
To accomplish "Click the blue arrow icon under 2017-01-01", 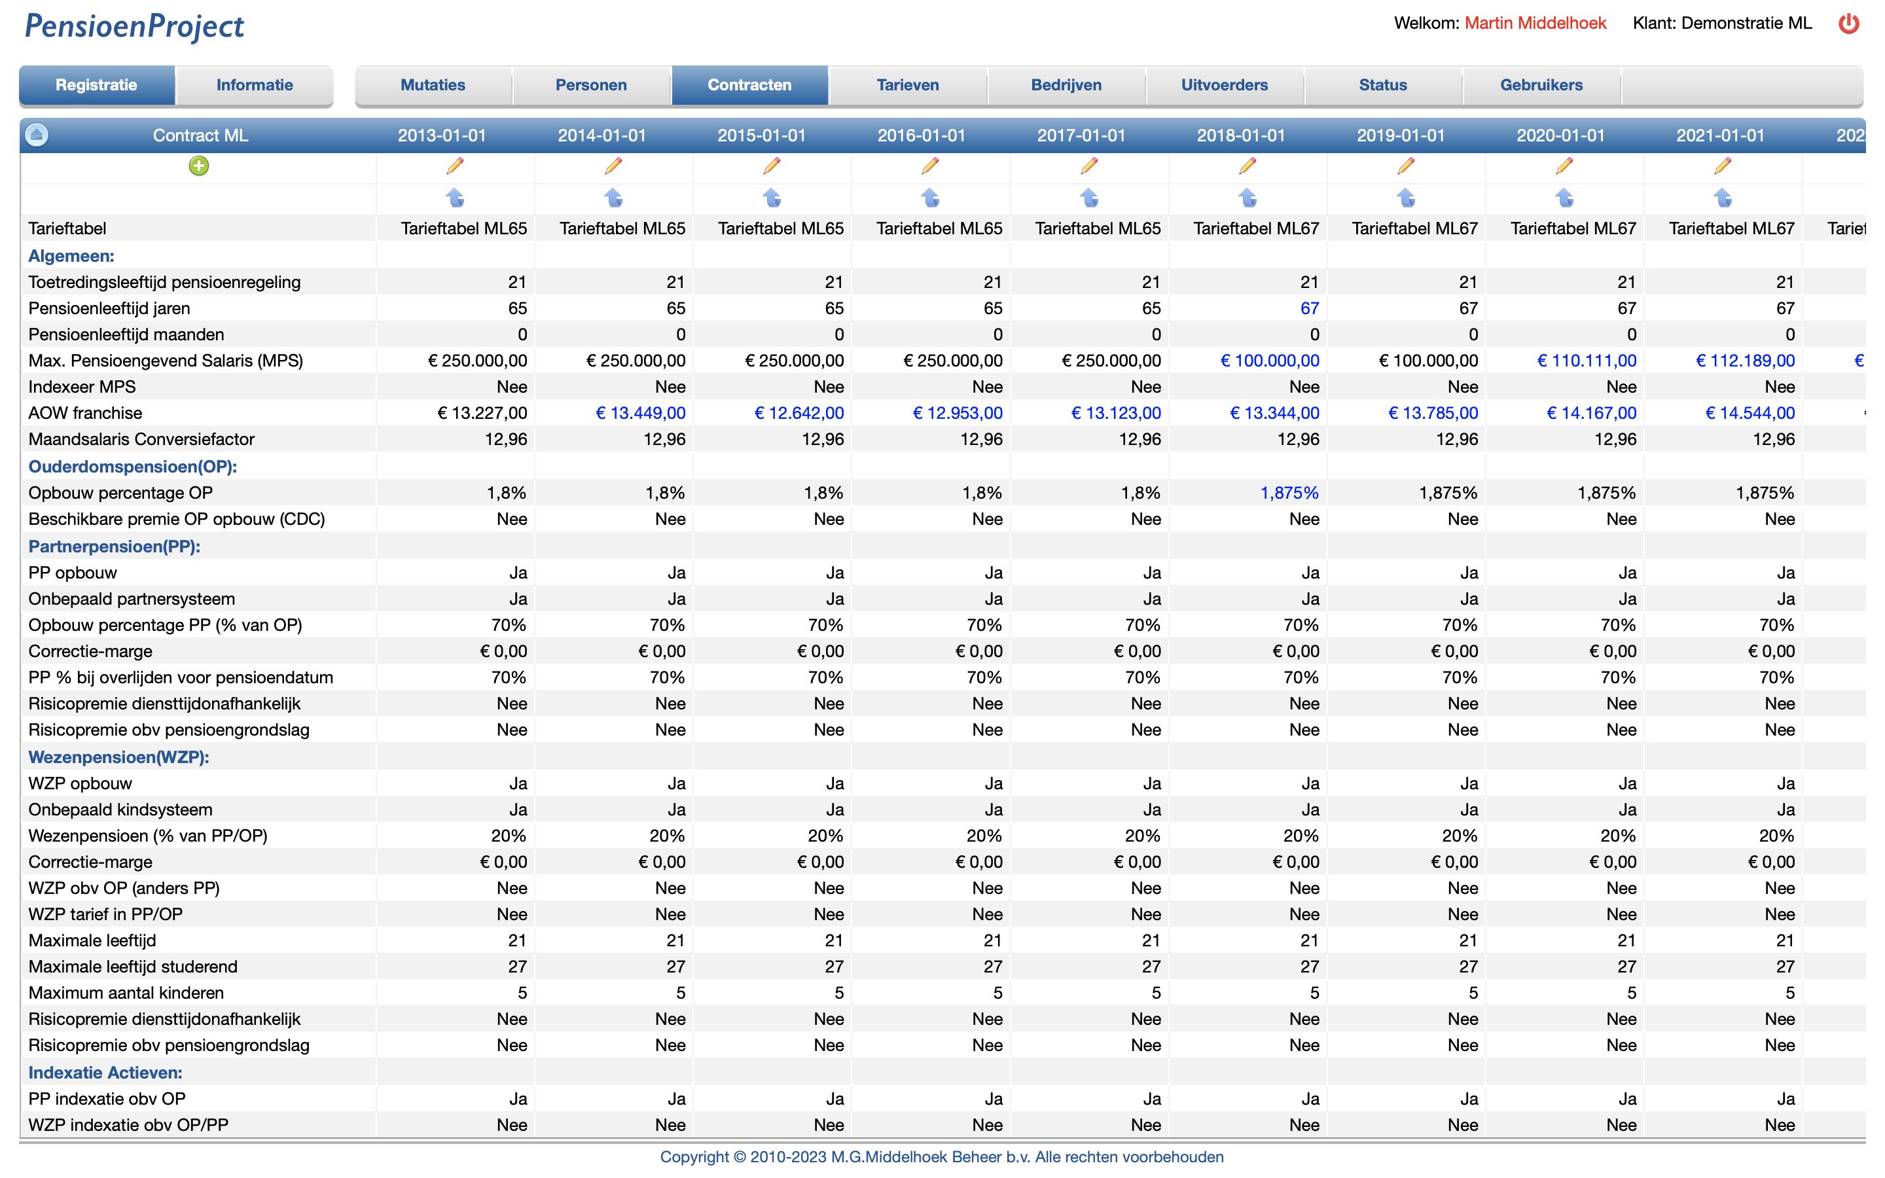I will (x=1089, y=198).
